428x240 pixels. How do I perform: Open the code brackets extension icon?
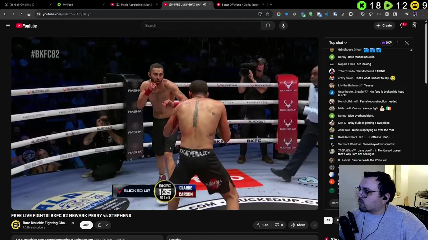click(379, 14)
